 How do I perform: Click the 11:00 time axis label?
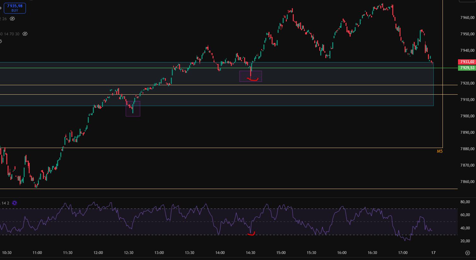click(37, 253)
